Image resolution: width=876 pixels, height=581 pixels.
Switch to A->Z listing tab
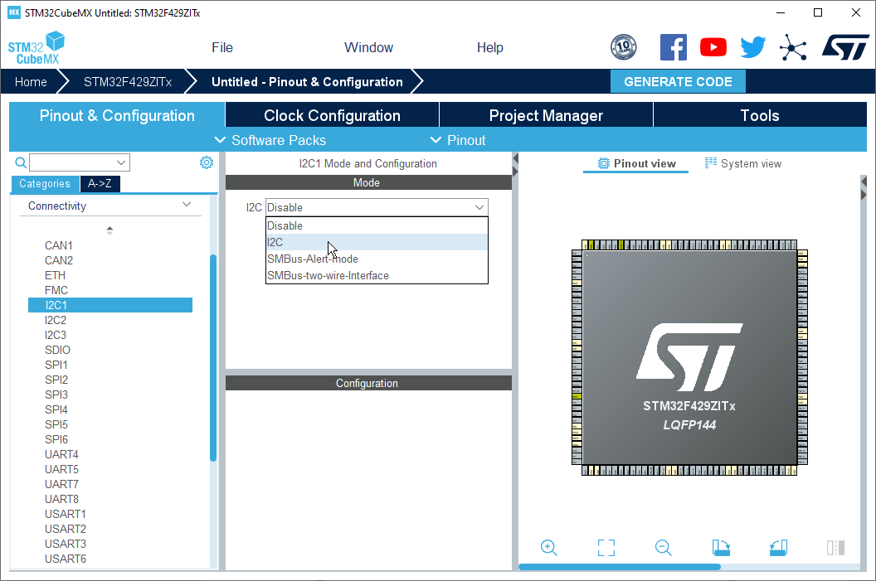click(x=100, y=184)
